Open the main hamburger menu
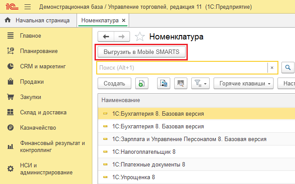The image size is (295, 184). coord(28,7)
